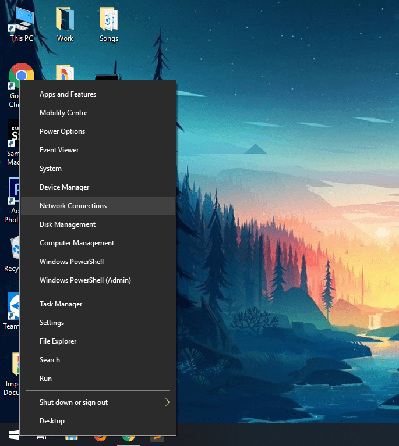Select Search from the menu

[x=98, y=360]
